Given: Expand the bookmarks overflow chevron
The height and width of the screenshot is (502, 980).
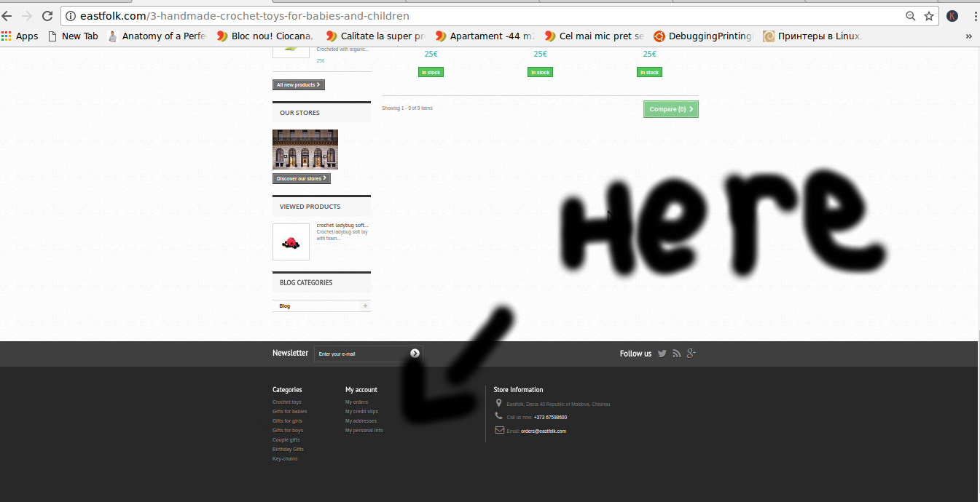Looking at the screenshot, I should (969, 36).
